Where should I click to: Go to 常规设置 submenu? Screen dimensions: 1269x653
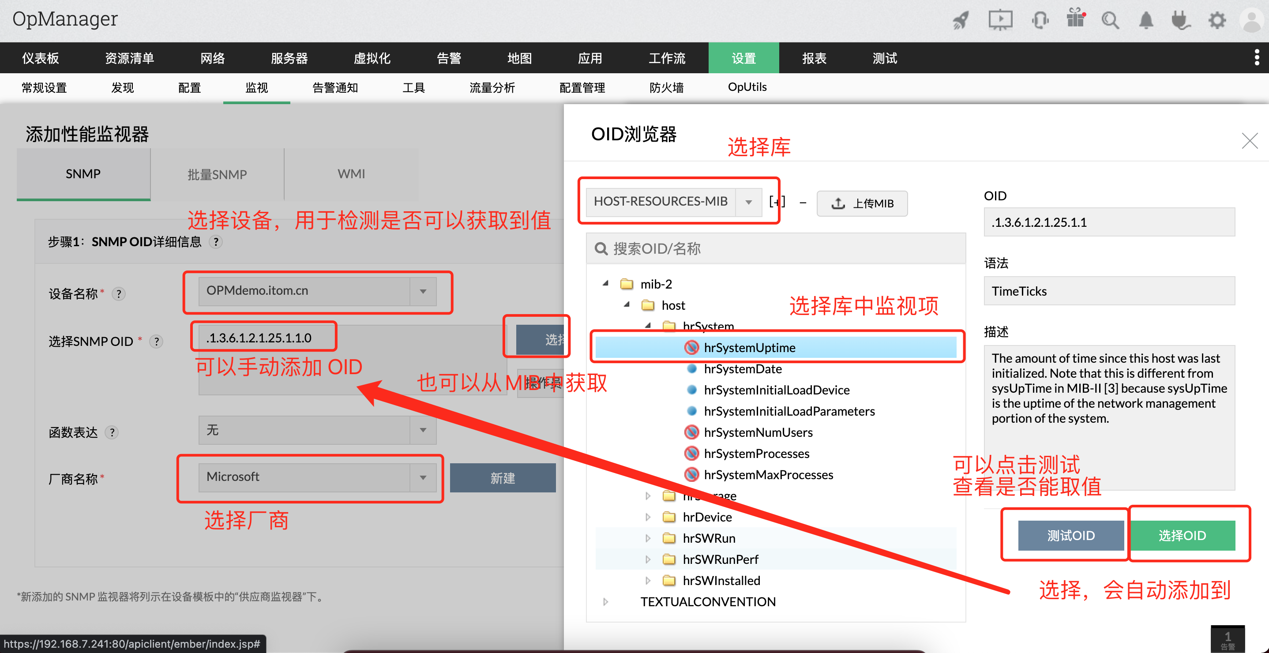(x=44, y=88)
